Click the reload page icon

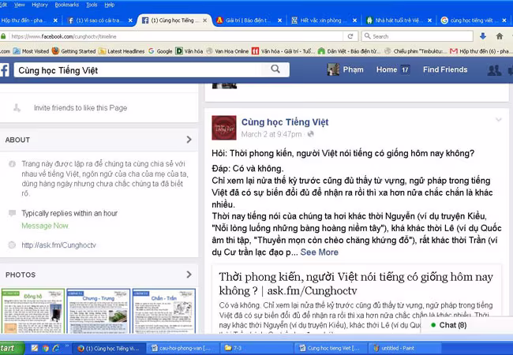(350, 36)
